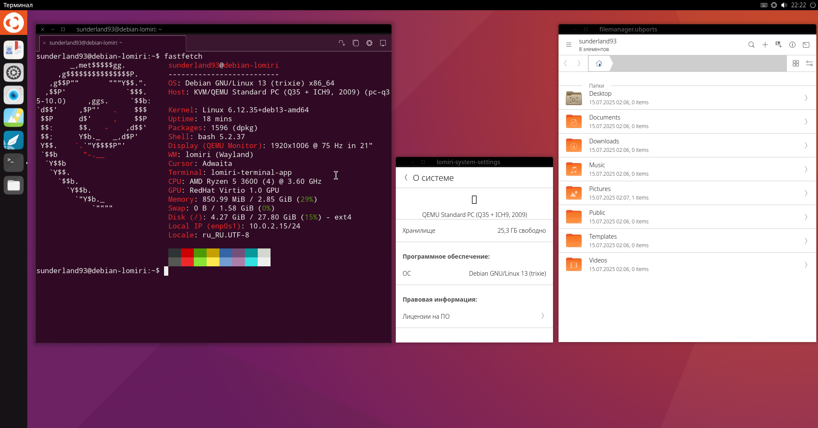This screenshot has width=818, height=428.
Task: Expand the Documents folder chevron
Action: click(806, 122)
